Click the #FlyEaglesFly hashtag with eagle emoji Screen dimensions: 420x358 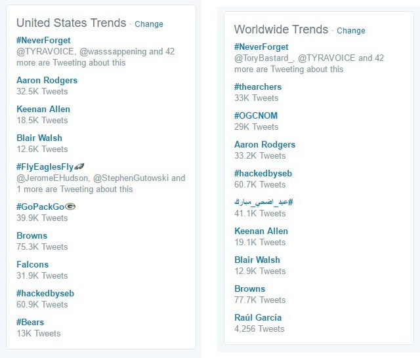tap(51, 167)
